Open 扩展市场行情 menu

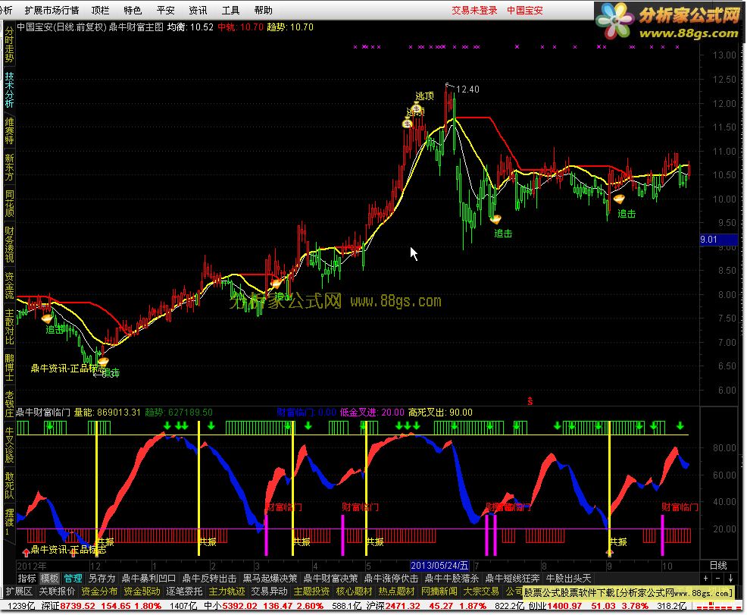52,10
